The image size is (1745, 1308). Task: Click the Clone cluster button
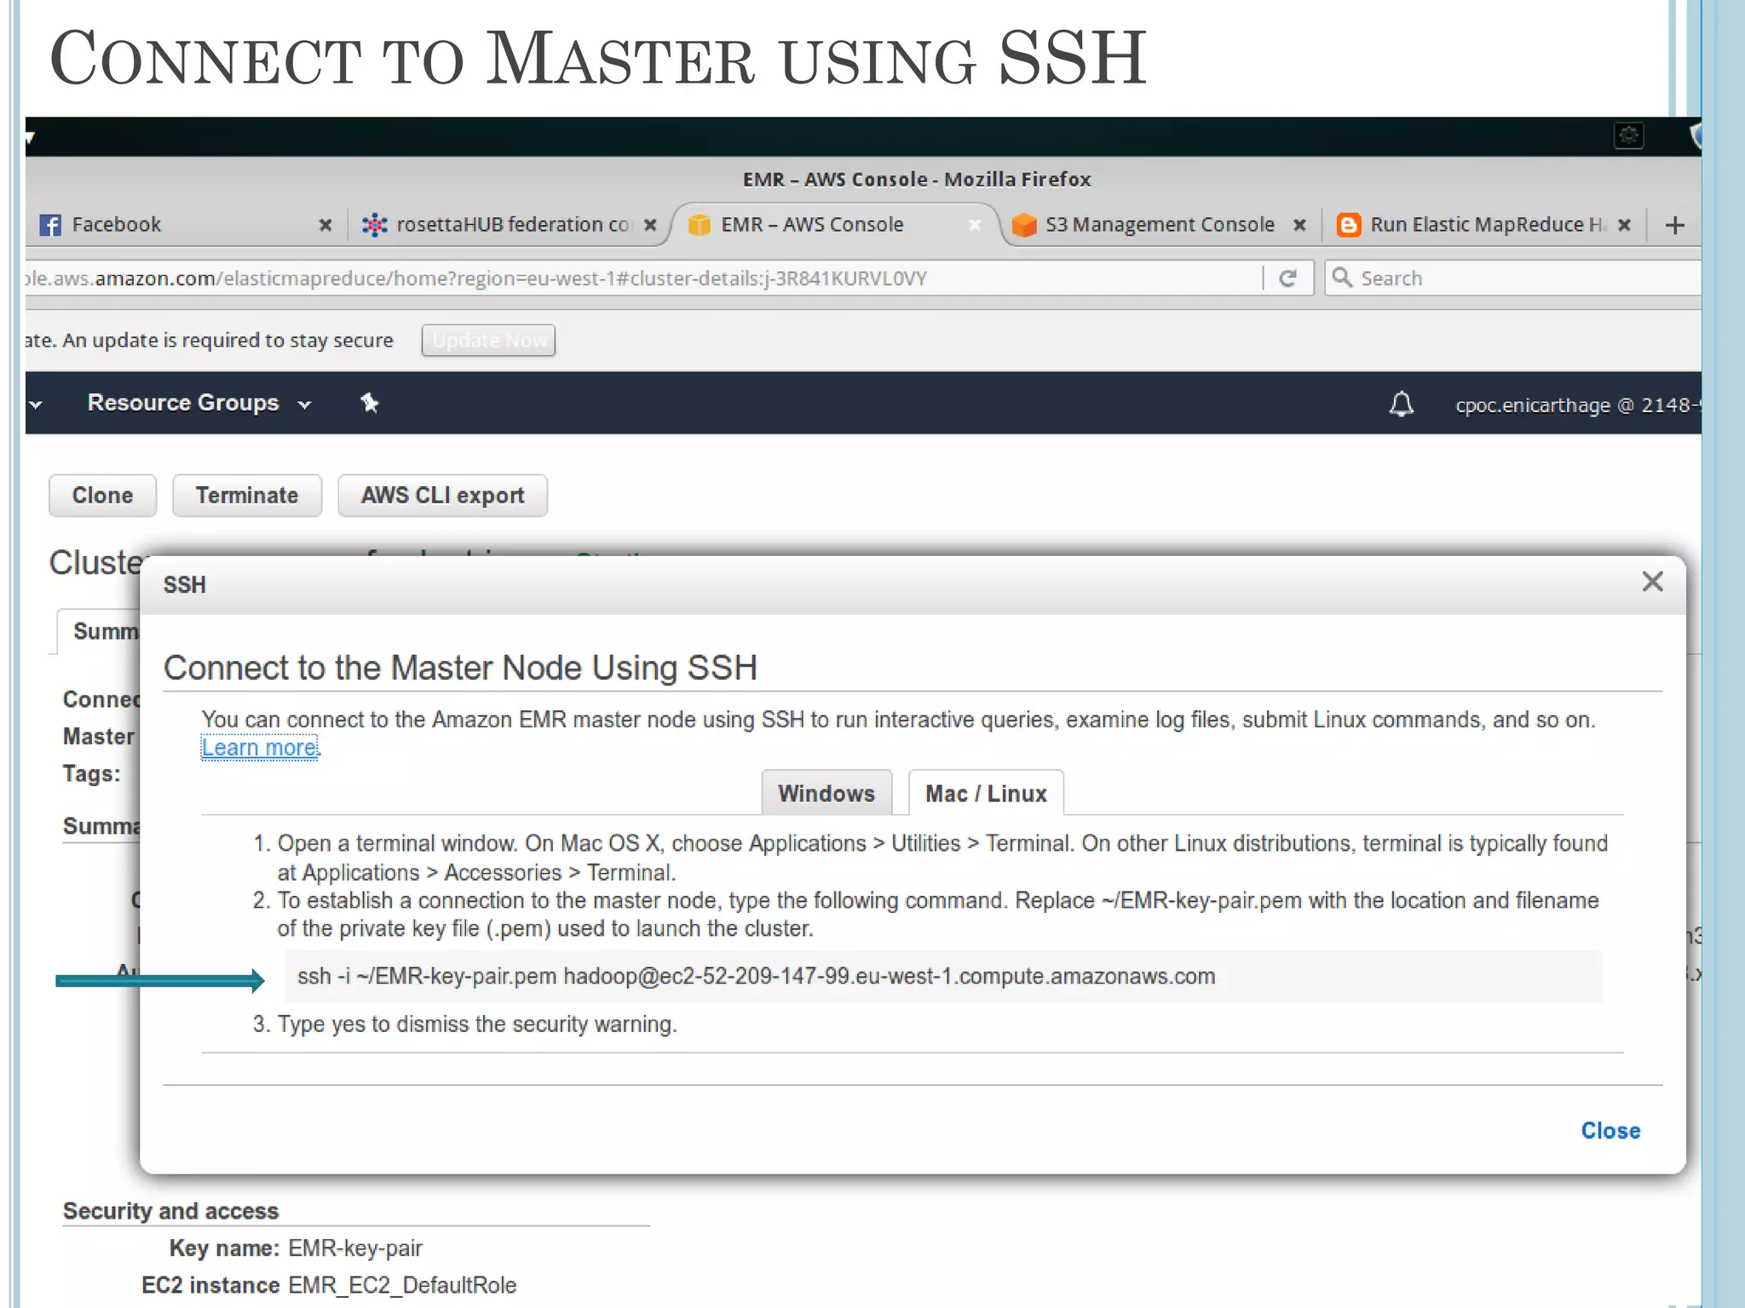click(102, 496)
